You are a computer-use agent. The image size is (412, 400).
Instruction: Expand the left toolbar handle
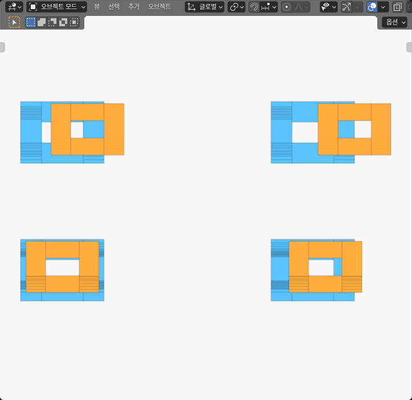click(2, 47)
